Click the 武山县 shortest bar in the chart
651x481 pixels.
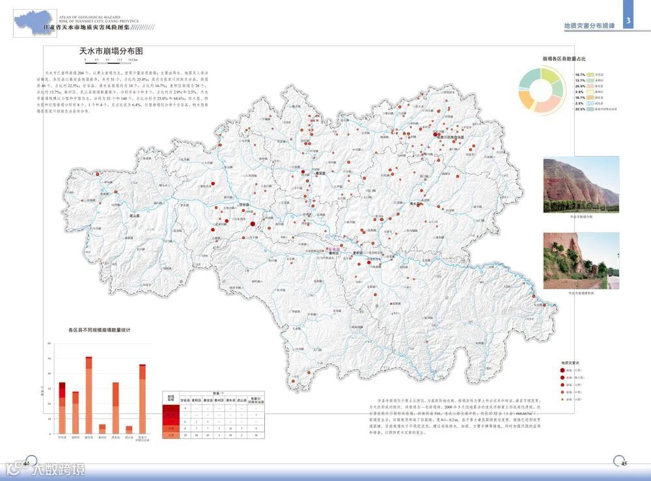[x=129, y=430]
